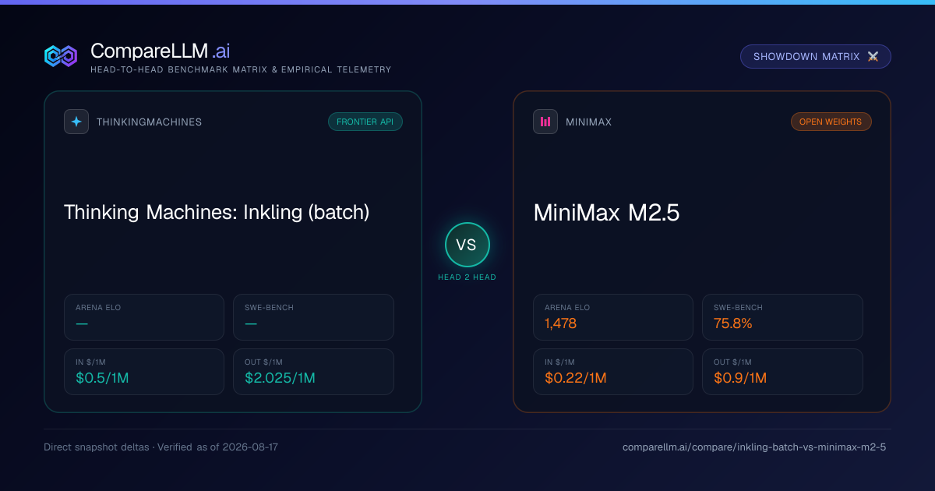This screenshot has height=491, width=935.
Task: Click the Direct snapshot deltas verified footer text
Action: coord(161,447)
